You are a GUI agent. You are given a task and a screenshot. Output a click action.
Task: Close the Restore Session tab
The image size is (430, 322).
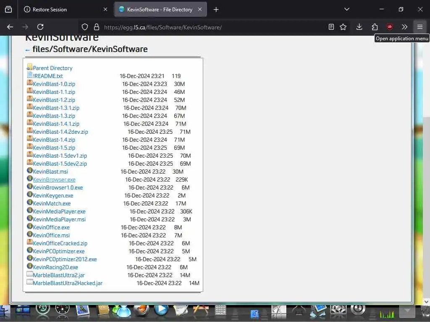pos(105,10)
